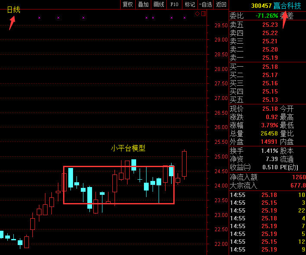
Task: Click the 涨跌 value 0.92
Action: [272, 117]
